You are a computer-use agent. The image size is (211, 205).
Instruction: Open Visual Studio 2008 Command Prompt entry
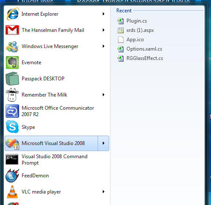click(54, 159)
